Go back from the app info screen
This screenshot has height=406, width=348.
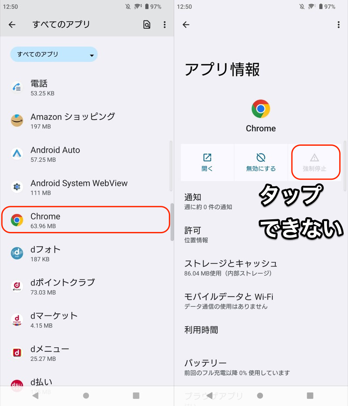(x=186, y=25)
